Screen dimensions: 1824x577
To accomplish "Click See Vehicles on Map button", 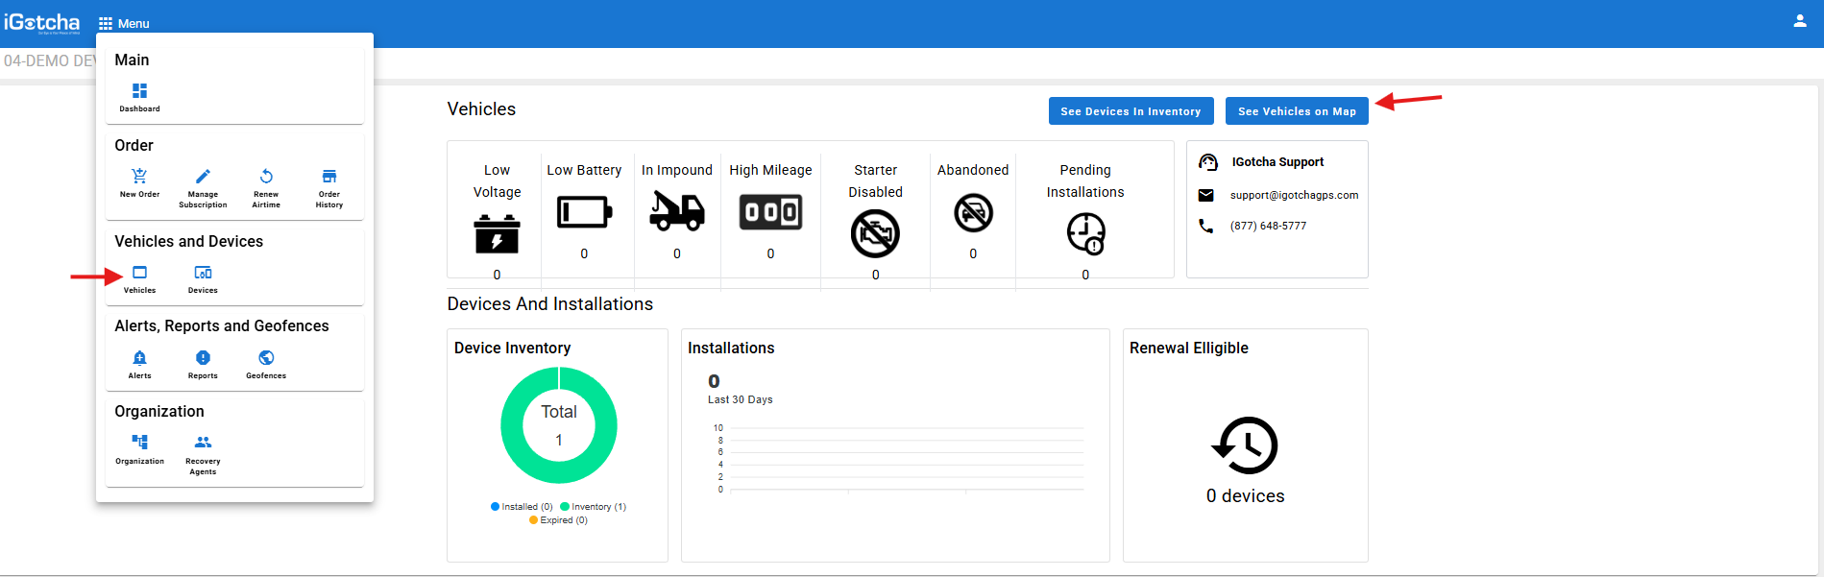I will (x=1296, y=111).
